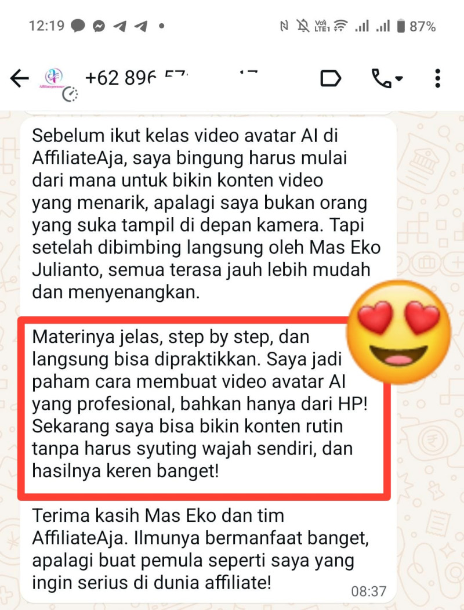Tap the NFC status icon
464x610 pixels.
(284, 26)
